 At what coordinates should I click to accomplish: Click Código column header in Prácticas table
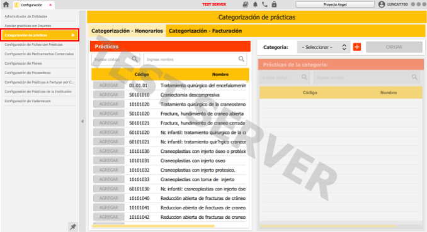(x=142, y=74)
